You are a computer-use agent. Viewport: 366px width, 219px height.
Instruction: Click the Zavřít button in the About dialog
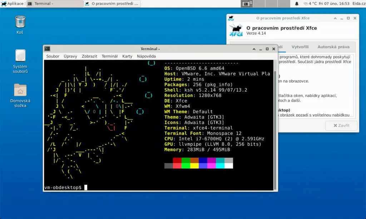(x=341, y=126)
